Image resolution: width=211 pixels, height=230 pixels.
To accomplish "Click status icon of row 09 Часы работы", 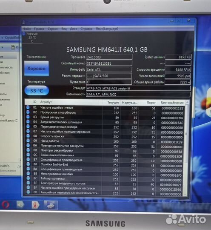I will pyautogui.click(x=28, y=141).
